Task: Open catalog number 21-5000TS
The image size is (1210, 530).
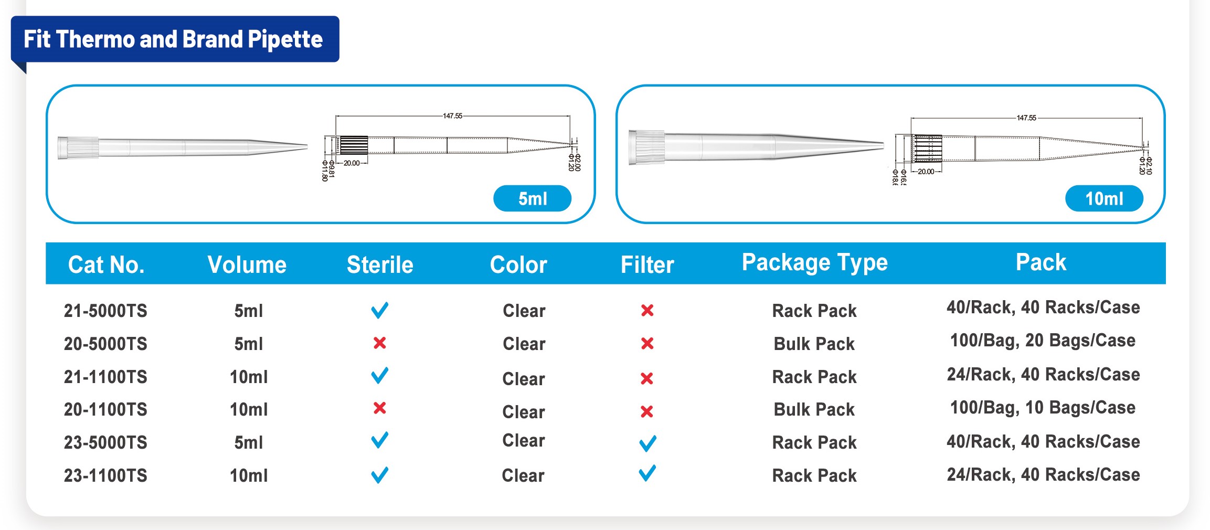Action: [105, 311]
